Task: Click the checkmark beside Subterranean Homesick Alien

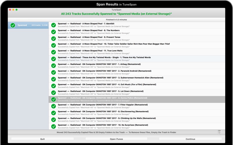Action: pos(54,79)
